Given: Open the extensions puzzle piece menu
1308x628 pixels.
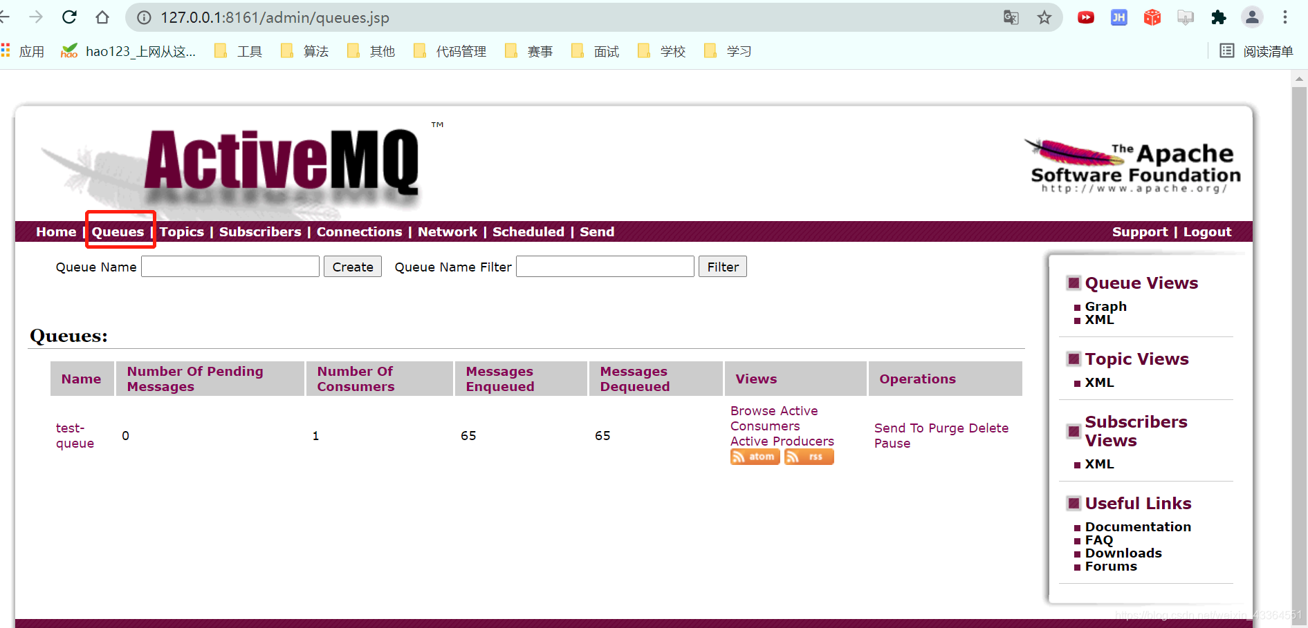Looking at the screenshot, I should tap(1219, 17).
